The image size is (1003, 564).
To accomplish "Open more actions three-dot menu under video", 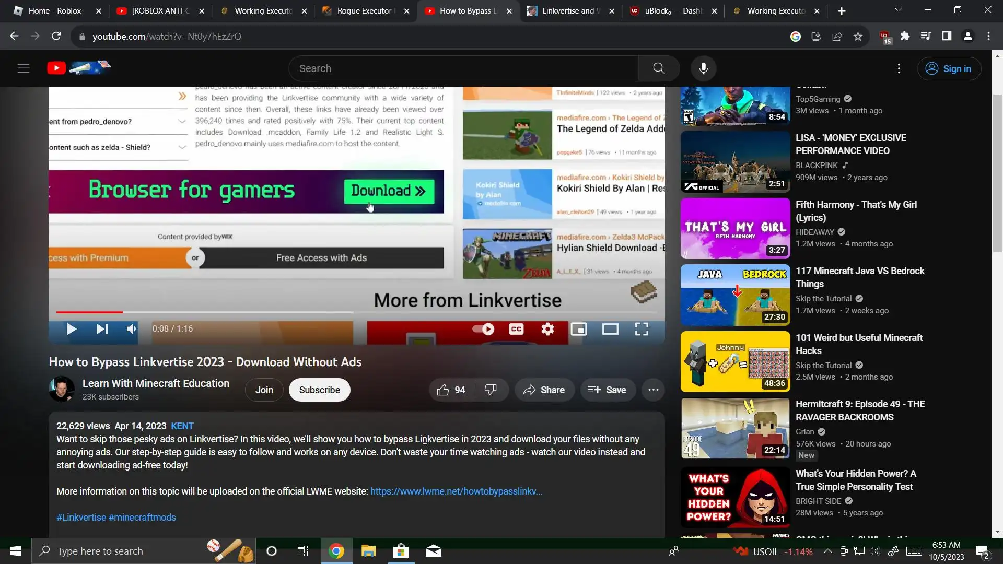I will 653,390.
